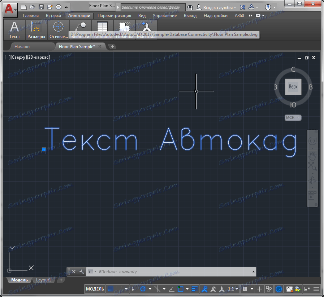324x297 pixels.
Task: Switch to the Управление ribbon tab
Action: [165, 16]
